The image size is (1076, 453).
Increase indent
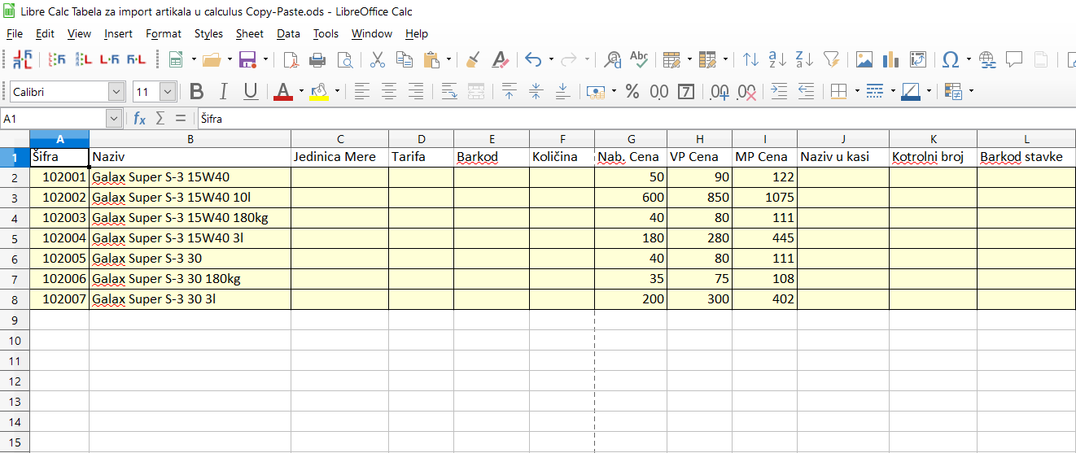coord(779,91)
